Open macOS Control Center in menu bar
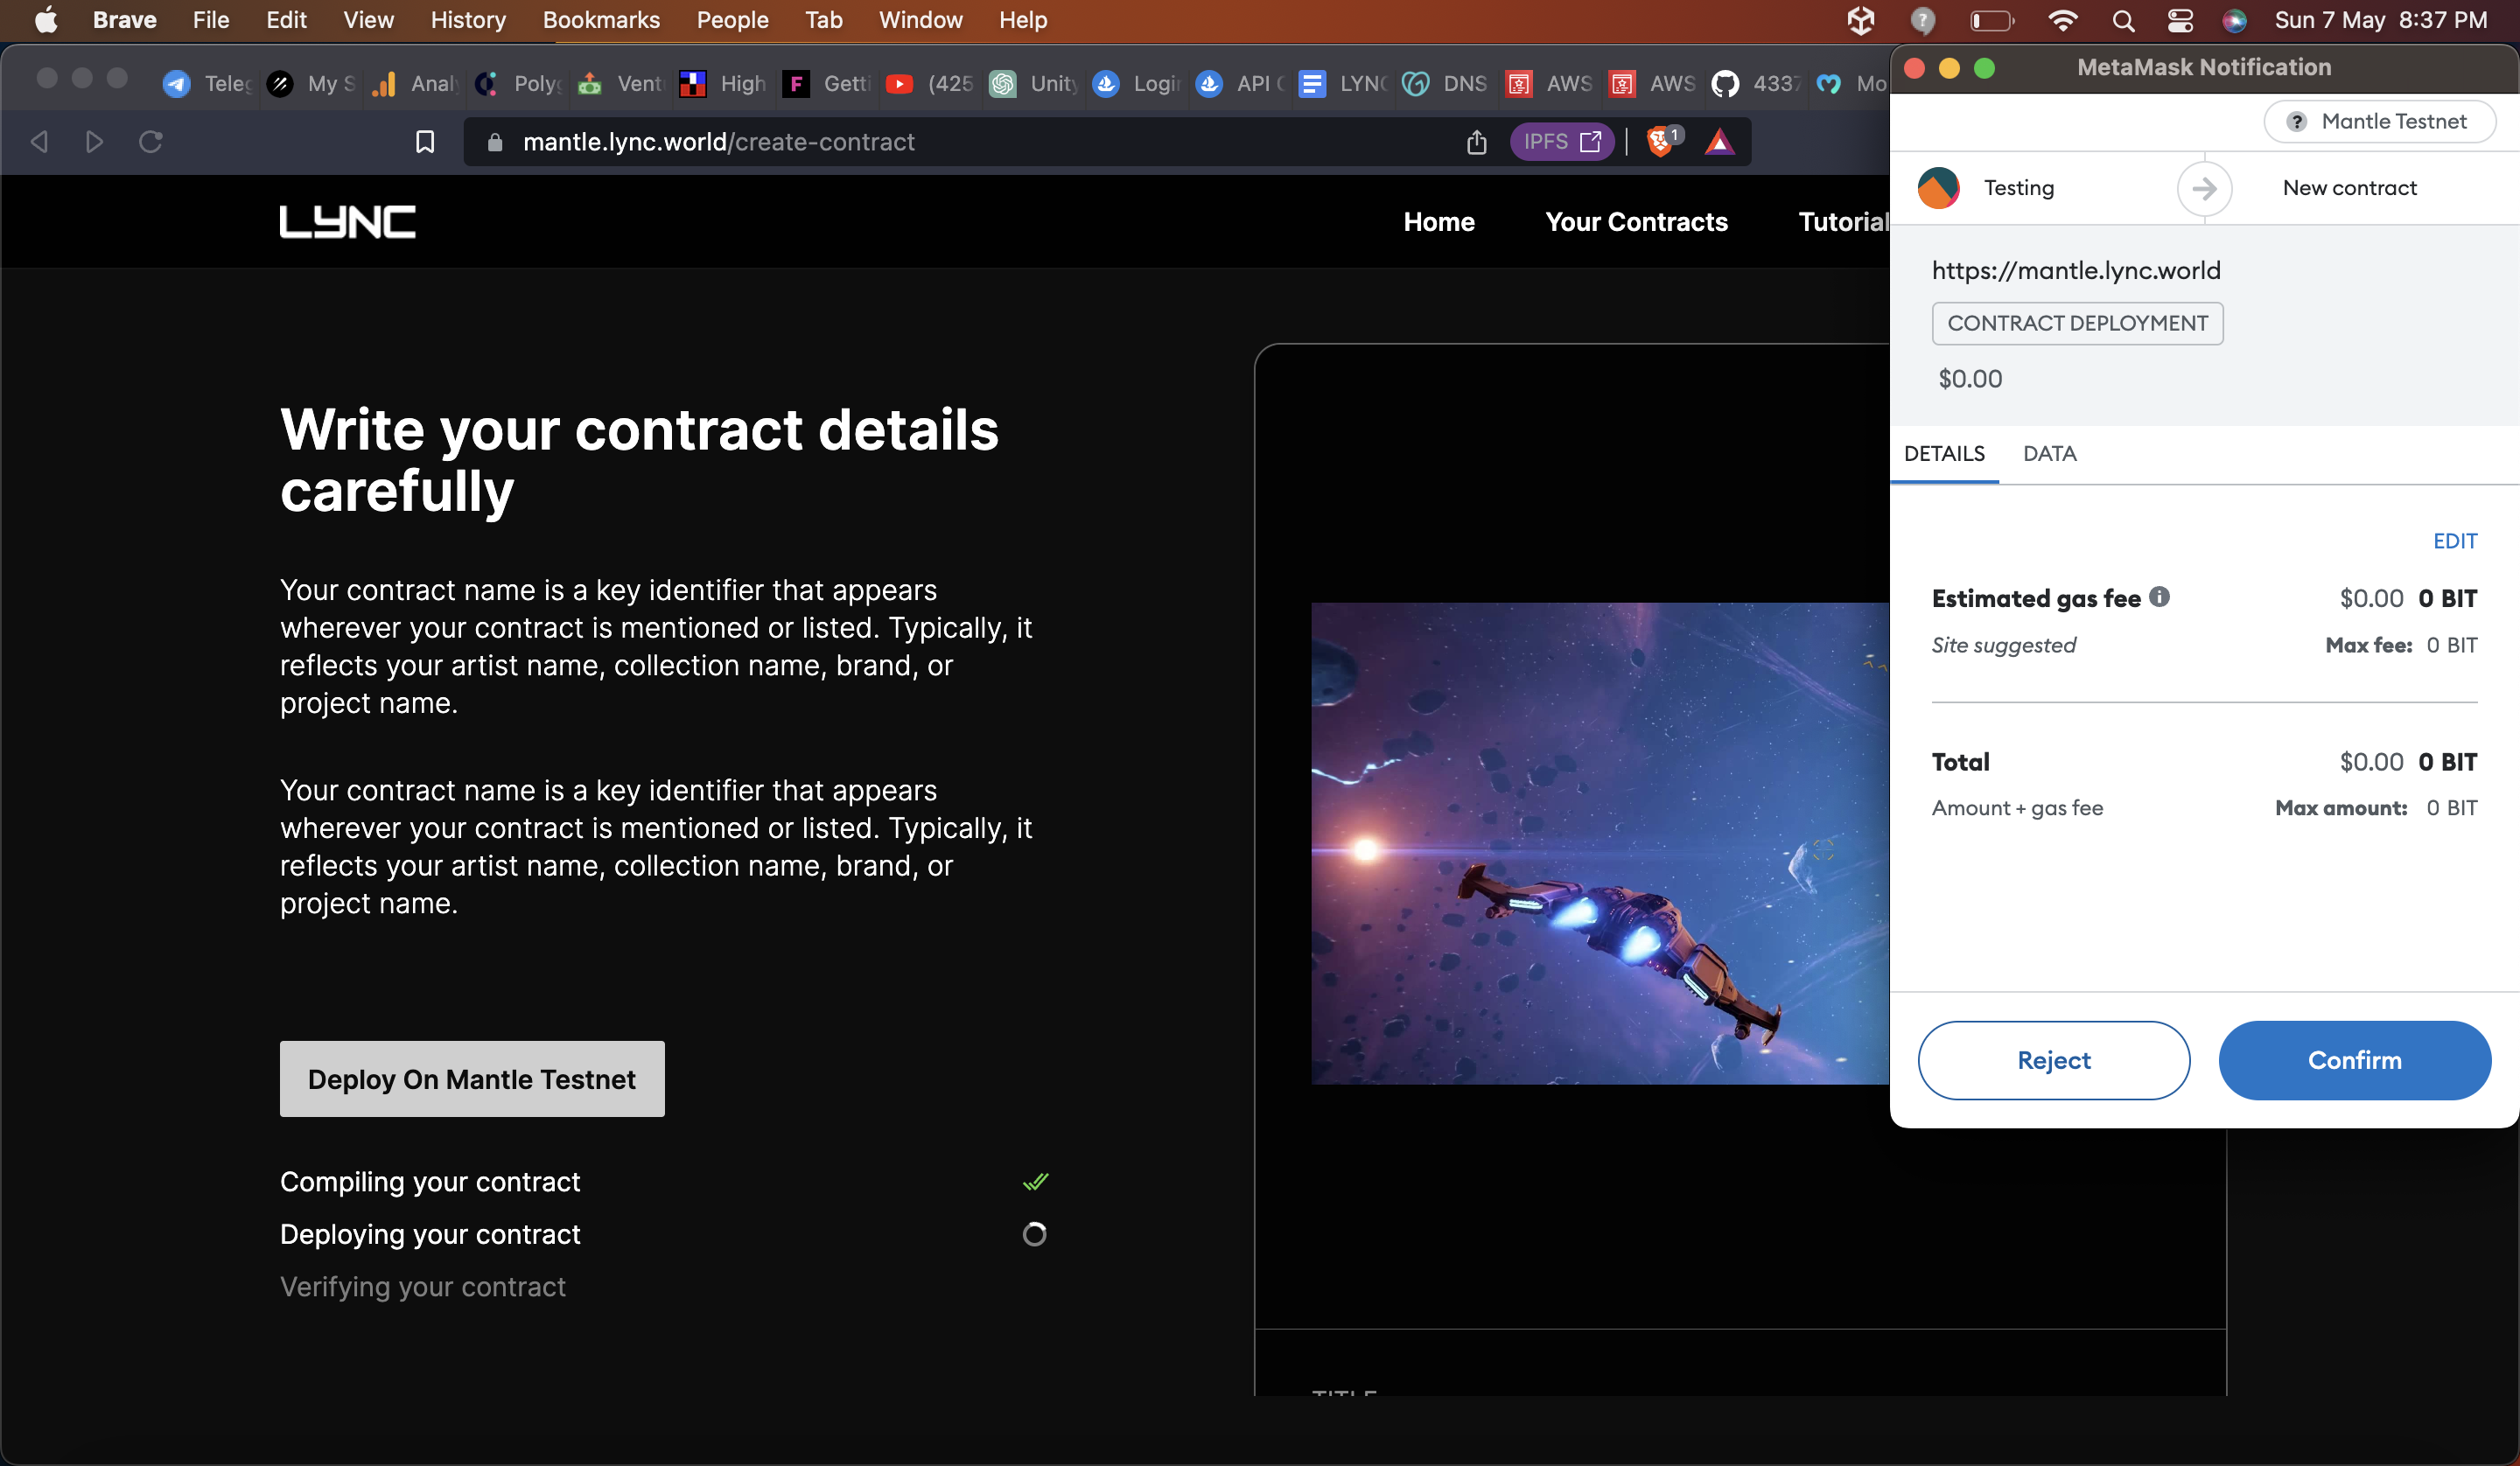2520x1466 pixels. point(2180,20)
